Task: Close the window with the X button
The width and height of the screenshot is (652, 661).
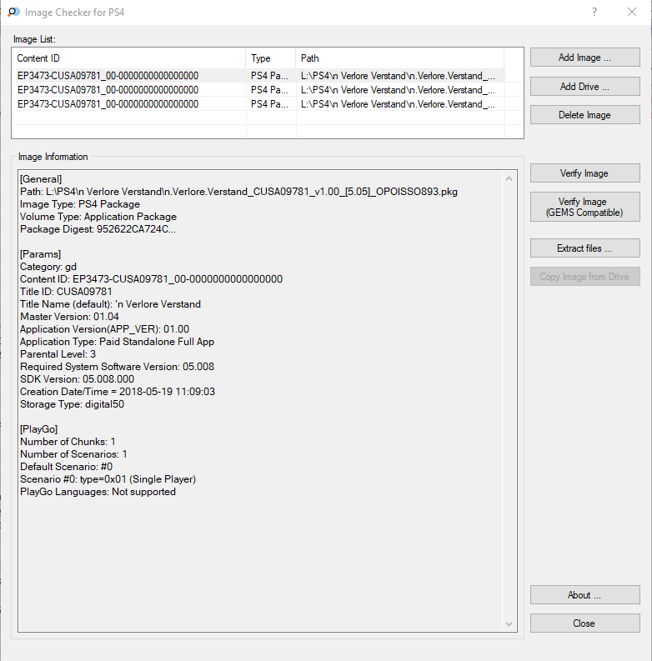Action: point(632,12)
